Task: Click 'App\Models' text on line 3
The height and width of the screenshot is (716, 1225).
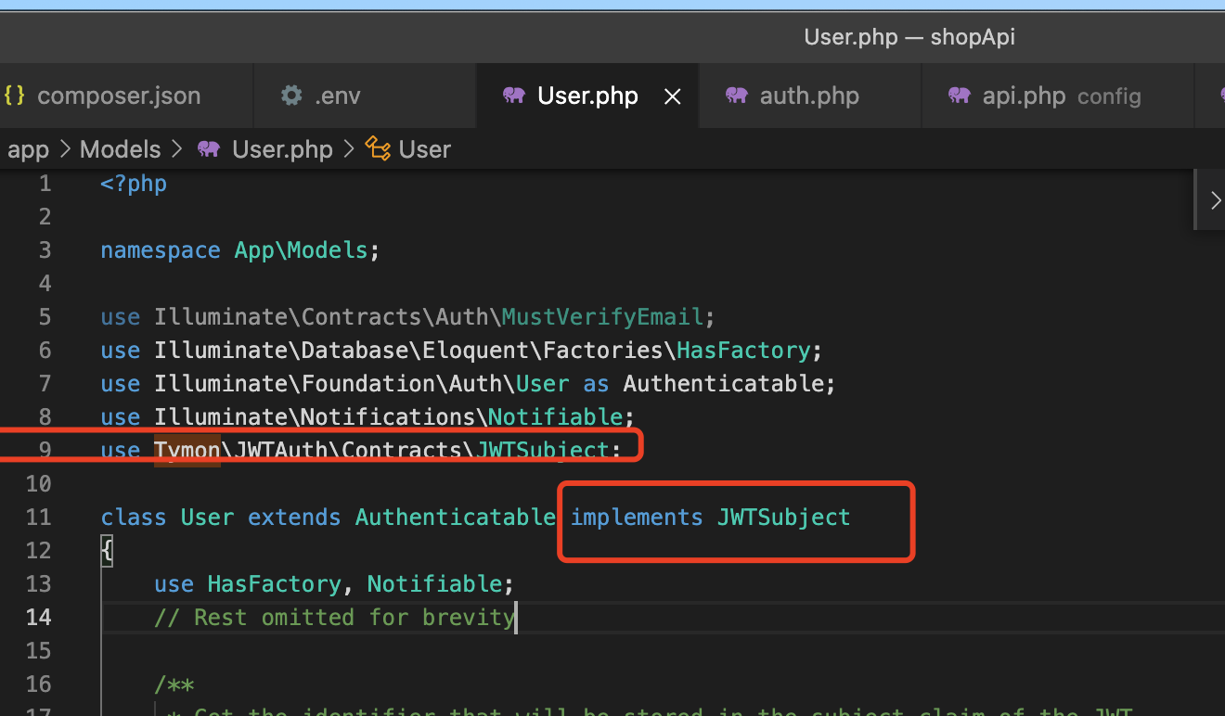Action: 301,250
